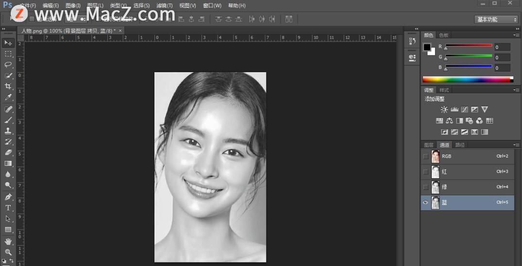This screenshot has height=266, width=522.
Task: Open the Properties panel icon
Action: click(412, 58)
